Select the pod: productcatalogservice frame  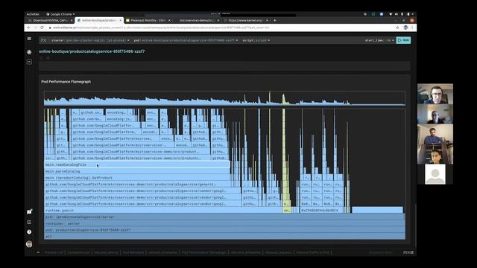point(224,230)
